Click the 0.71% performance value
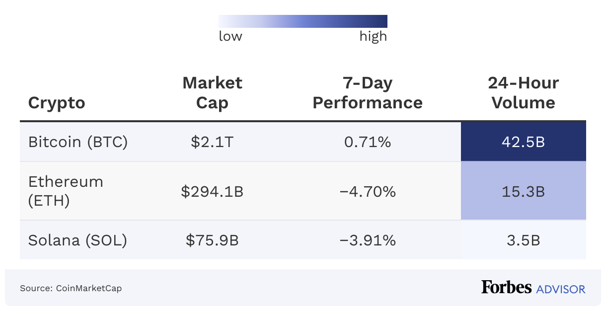 click(x=368, y=142)
